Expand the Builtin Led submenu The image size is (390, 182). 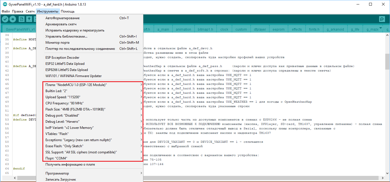click(90, 91)
